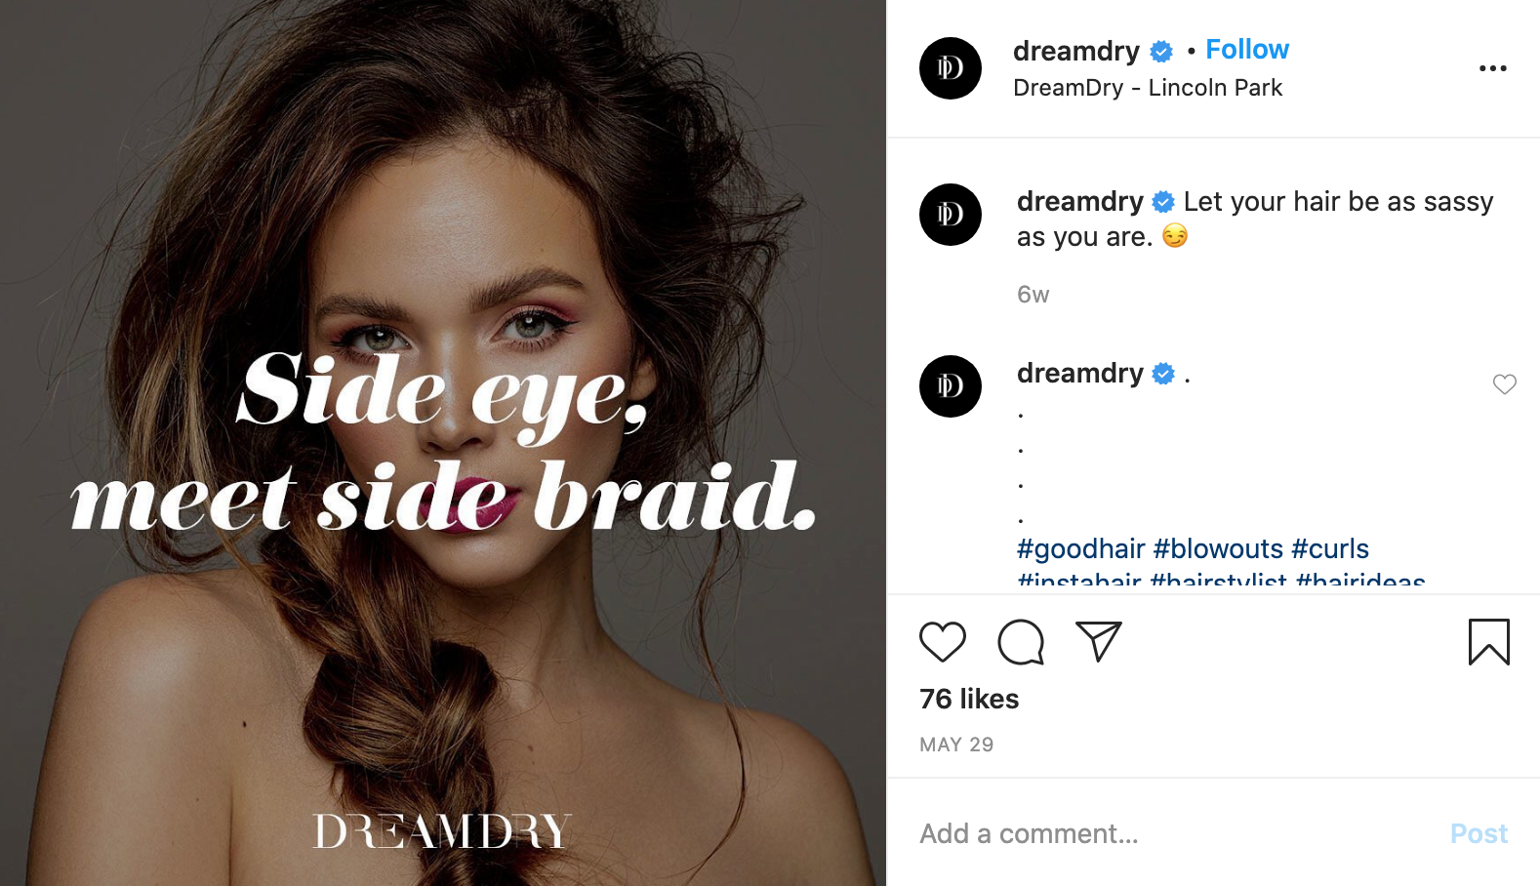Open comments via speech bubble icon

(1021, 642)
